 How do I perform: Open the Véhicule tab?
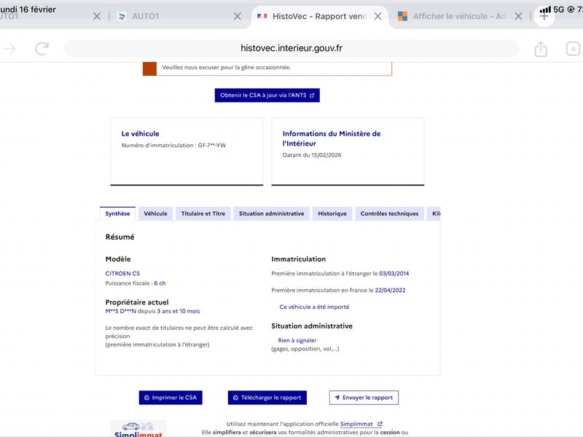[x=155, y=213]
